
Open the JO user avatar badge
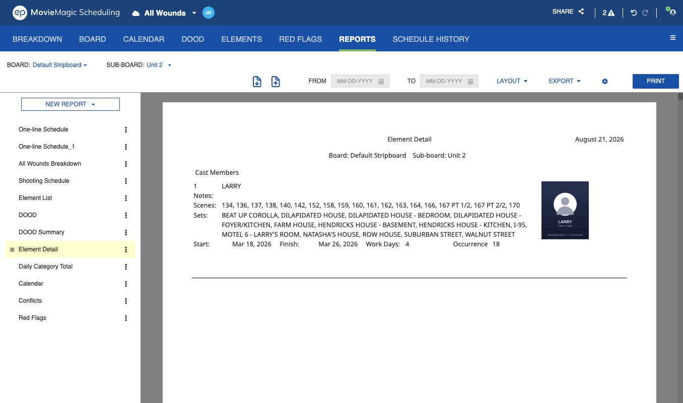(x=209, y=13)
